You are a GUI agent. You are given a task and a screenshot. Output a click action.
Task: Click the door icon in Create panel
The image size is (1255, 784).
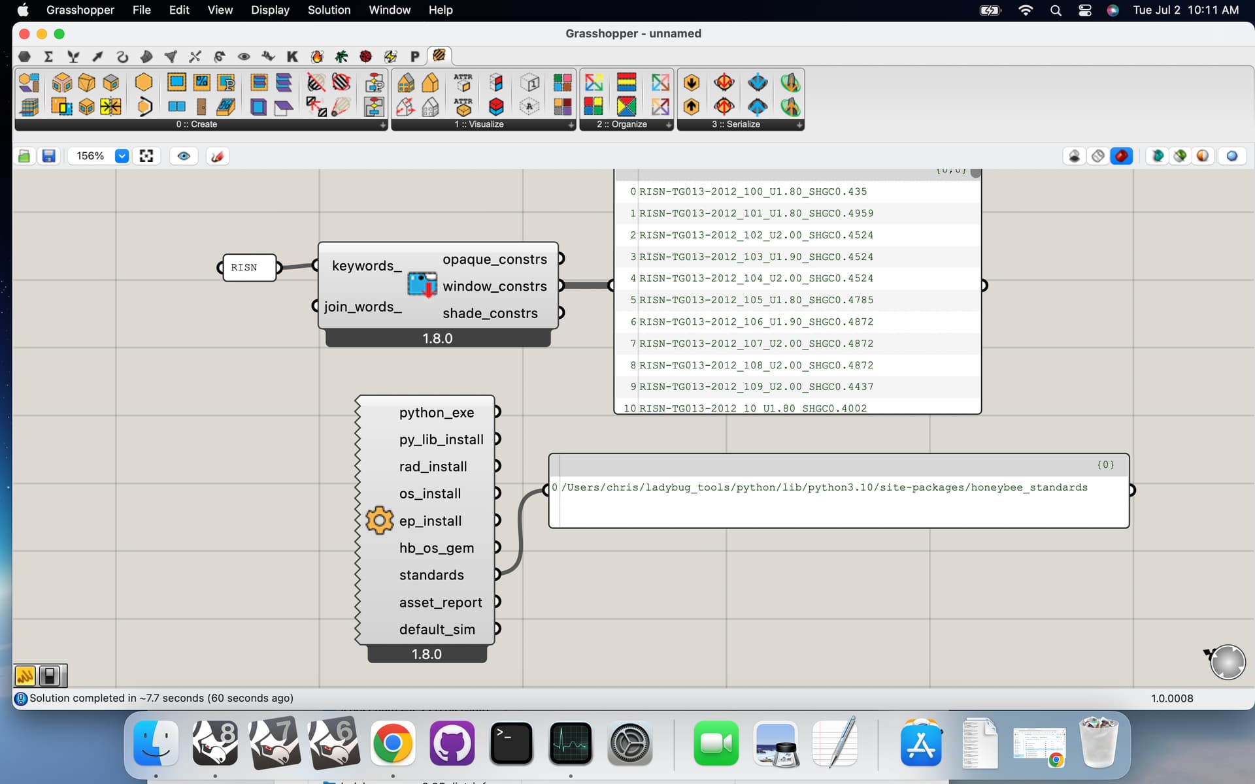[201, 106]
